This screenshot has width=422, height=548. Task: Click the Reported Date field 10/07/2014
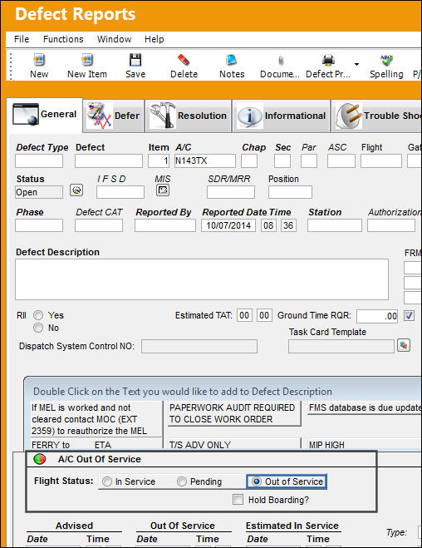(x=228, y=225)
